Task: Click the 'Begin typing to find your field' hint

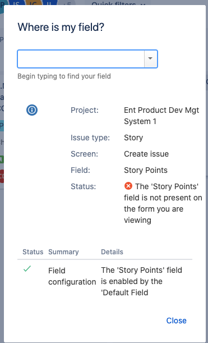Action: click(64, 76)
